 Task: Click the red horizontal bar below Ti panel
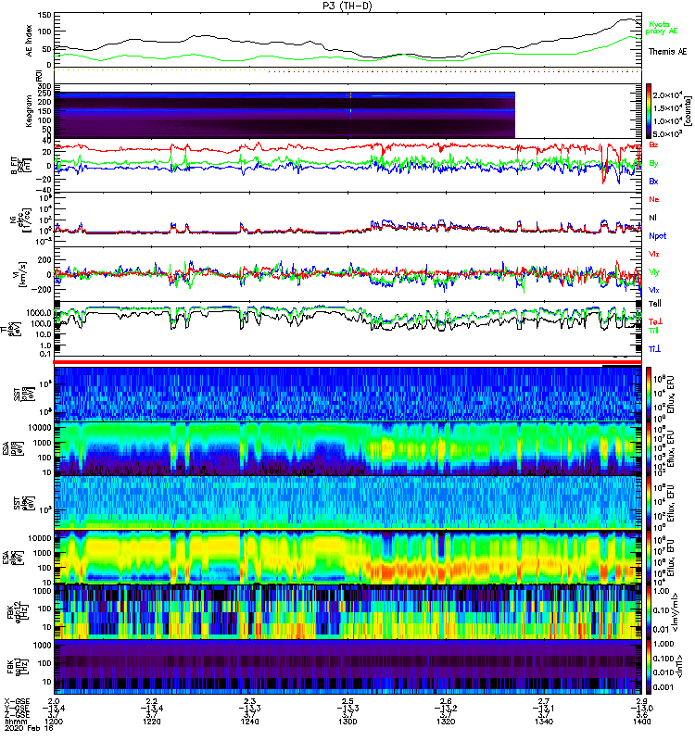[347, 362]
